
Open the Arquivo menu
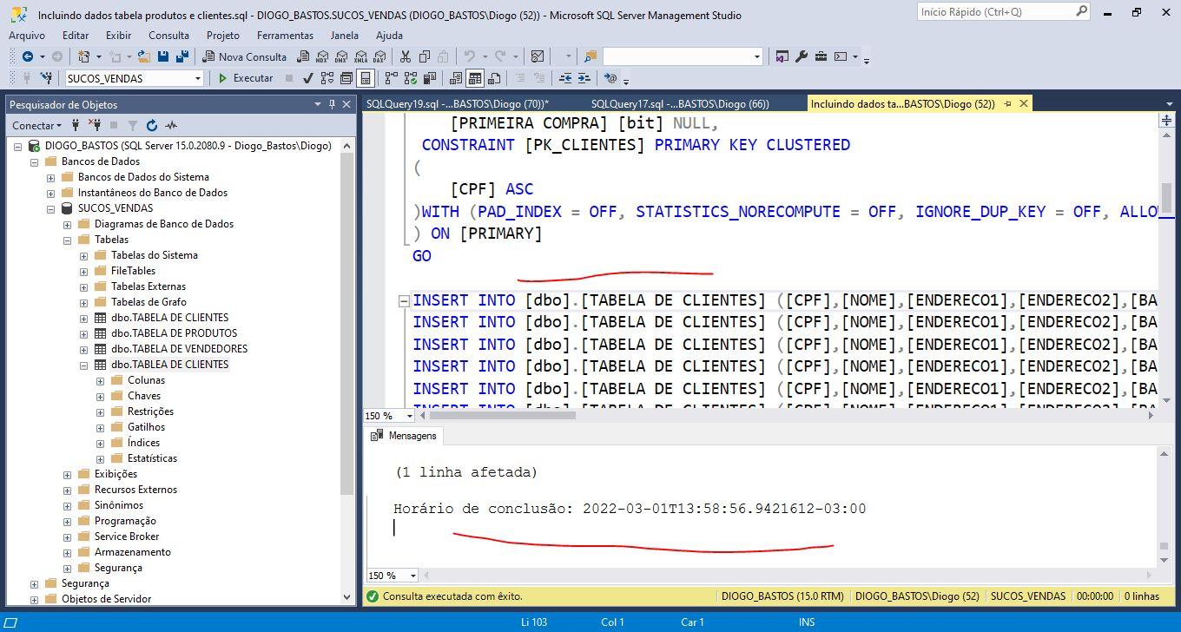[27, 35]
